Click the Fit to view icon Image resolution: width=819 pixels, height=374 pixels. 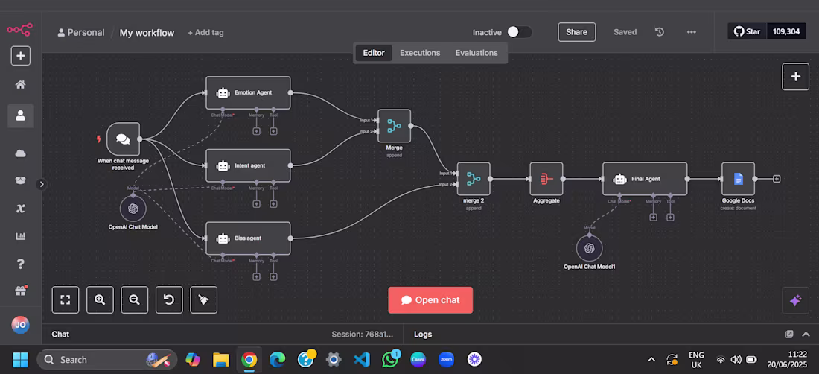[x=66, y=299]
